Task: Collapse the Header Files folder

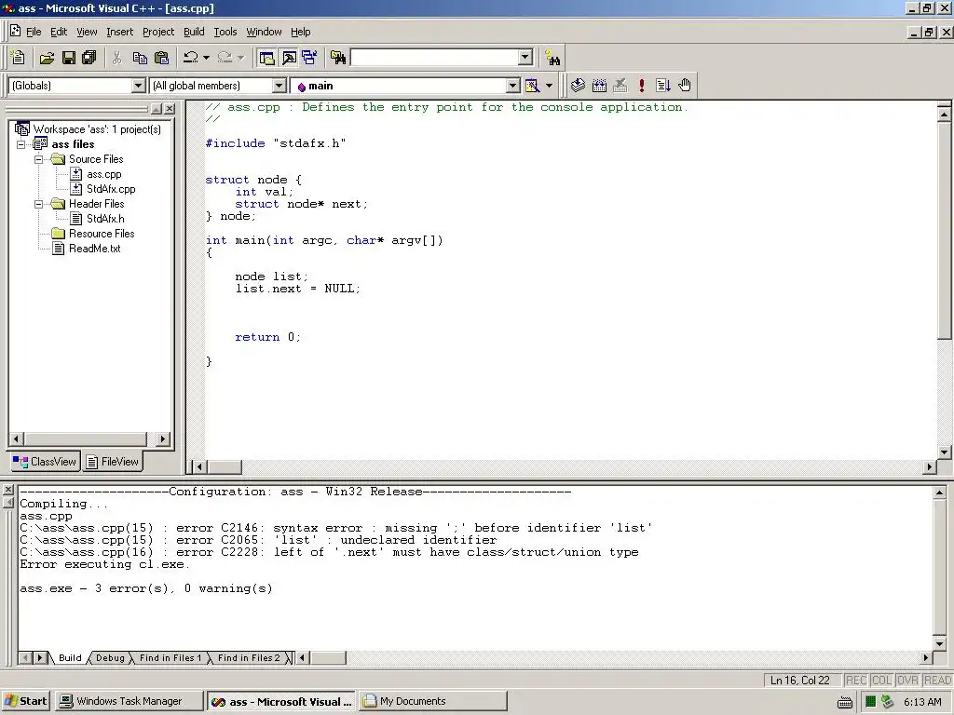Action: (x=39, y=204)
